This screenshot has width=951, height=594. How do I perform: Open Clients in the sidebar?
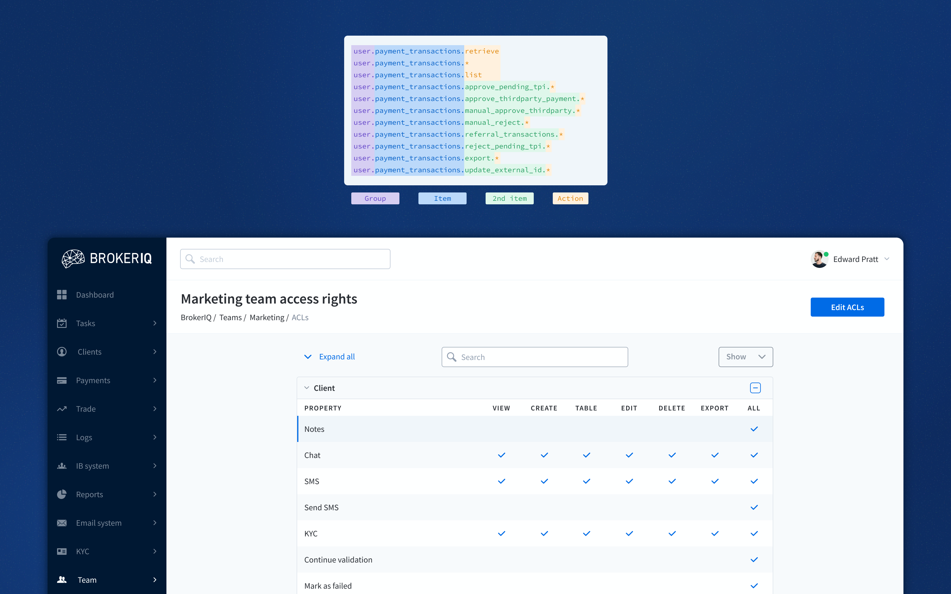coord(107,352)
